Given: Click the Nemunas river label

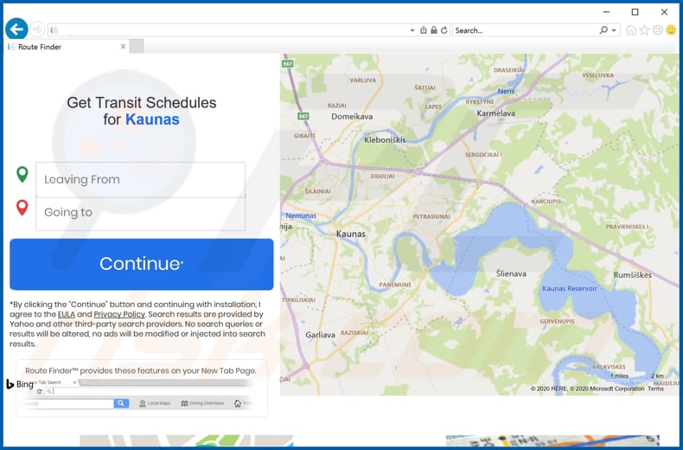Looking at the screenshot, I should [x=301, y=215].
